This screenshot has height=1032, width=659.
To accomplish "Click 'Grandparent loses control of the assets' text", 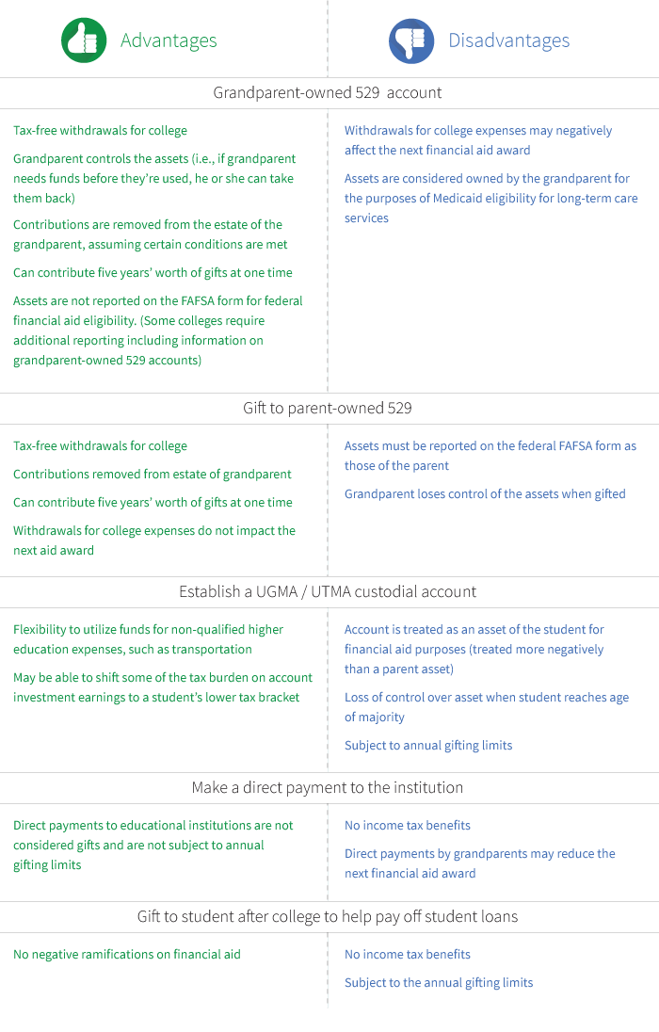I will coord(485,493).
